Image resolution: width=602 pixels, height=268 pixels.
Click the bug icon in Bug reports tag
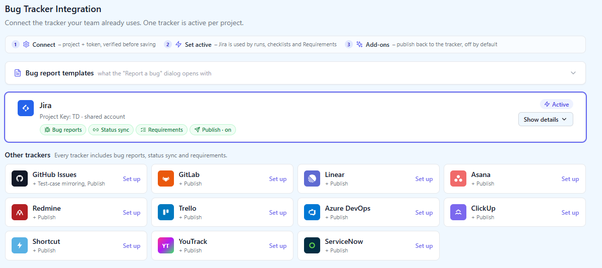pos(47,130)
